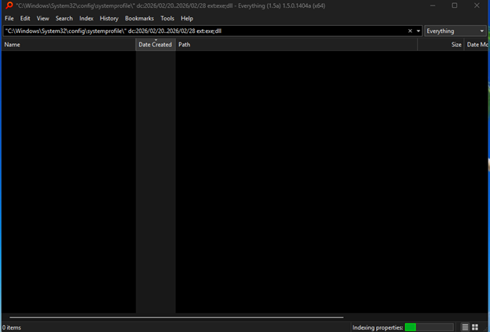Click the horizontal scrollbar under results
This screenshot has height=332, width=490.
point(176,318)
